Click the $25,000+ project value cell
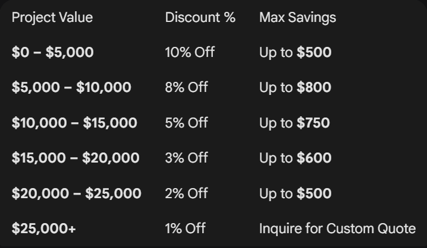The width and height of the screenshot is (427, 248). point(44,228)
